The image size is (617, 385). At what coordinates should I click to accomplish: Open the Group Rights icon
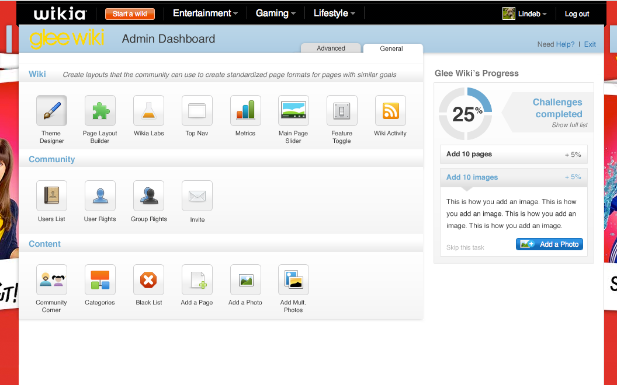tap(149, 195)
